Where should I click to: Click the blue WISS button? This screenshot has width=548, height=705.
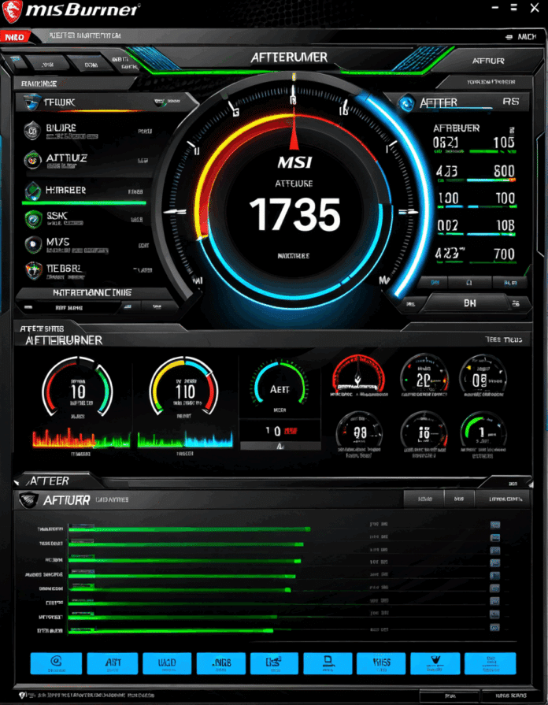tap(381, 663)
